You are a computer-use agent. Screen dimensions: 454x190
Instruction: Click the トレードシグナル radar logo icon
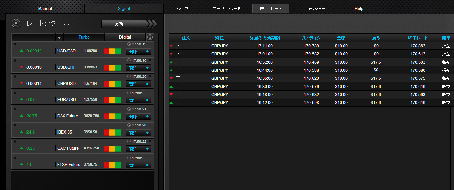pos(16,23)
